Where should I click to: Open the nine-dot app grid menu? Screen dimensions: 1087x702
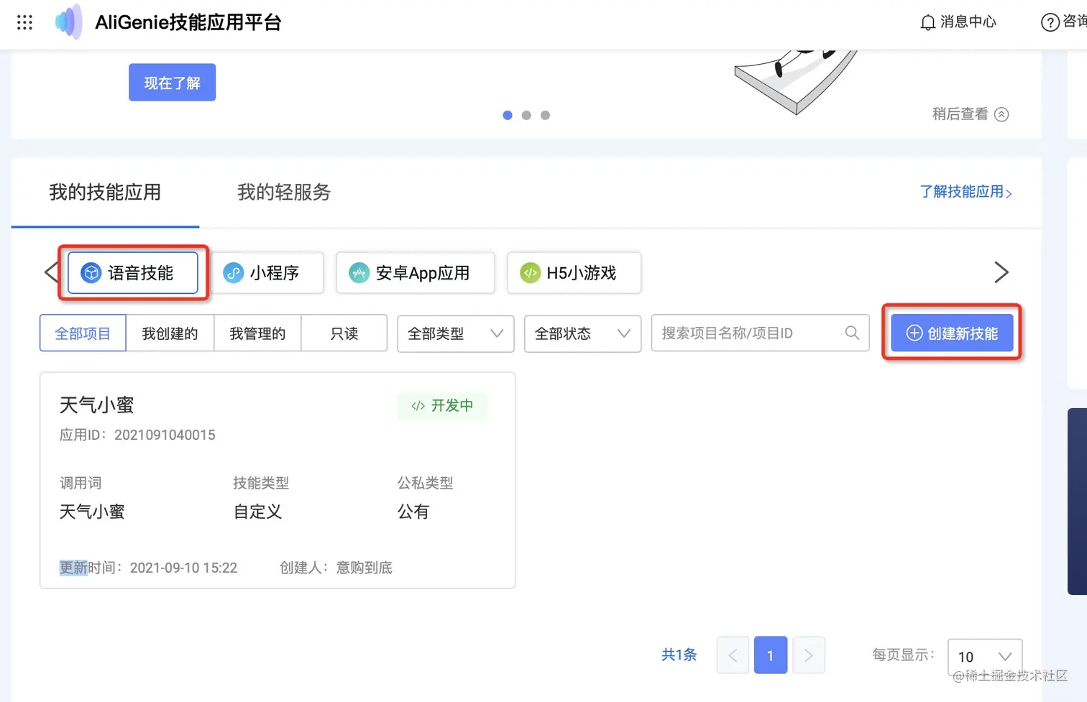tap(24, 22)
